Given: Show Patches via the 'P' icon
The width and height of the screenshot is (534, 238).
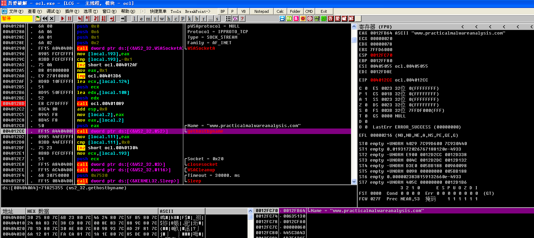Looking at the screenshot, I should tap(183, 19).
